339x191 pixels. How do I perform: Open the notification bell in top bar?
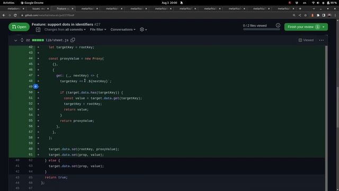[182, 3]
